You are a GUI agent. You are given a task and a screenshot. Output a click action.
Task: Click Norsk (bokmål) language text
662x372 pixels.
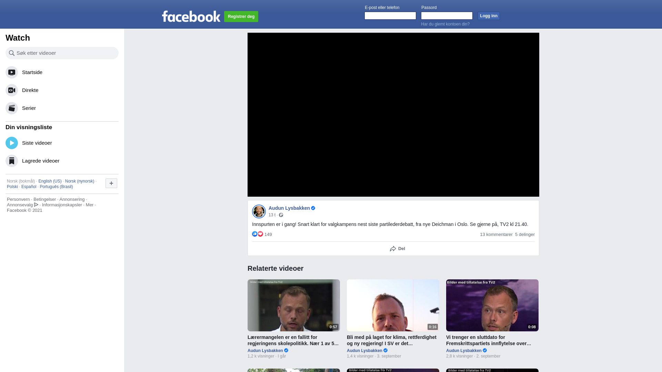click(21, 181)
